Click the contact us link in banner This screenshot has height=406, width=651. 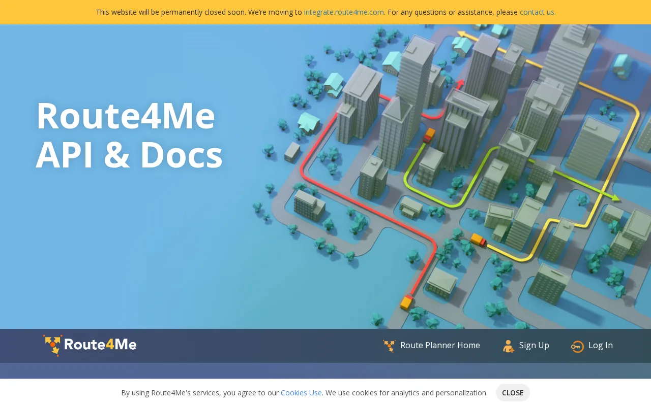point(537,12)
